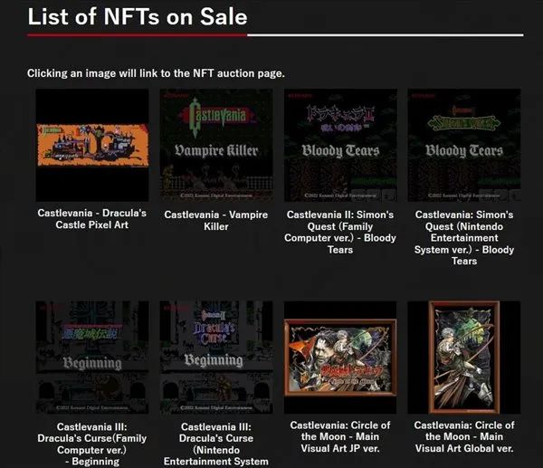Click the NFT auction page instruction text
Screen dimensions: 543x468
coord(156,73)
